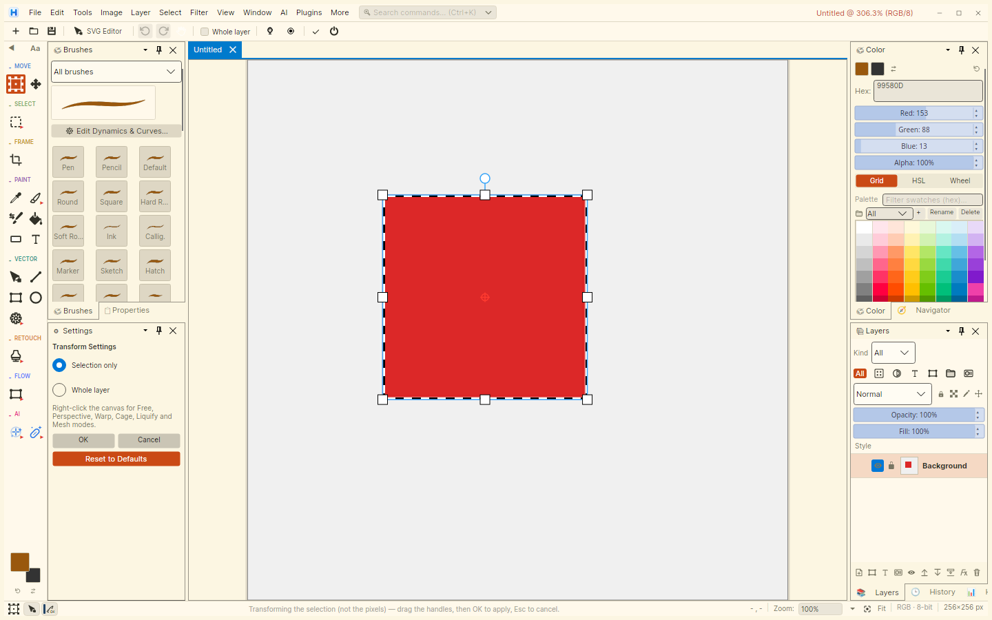Click Cancel in Transform Settings

click(149, 440)
